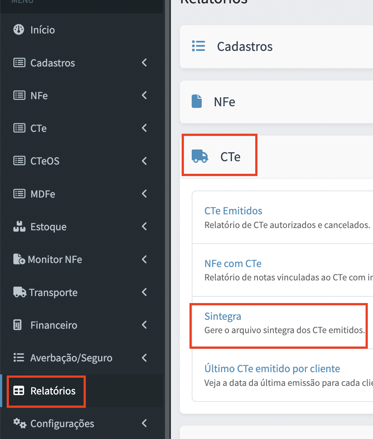Expand the Averbação/Seguro menu chevron
The image size is (373, 439).
click(x=144, y=358)
